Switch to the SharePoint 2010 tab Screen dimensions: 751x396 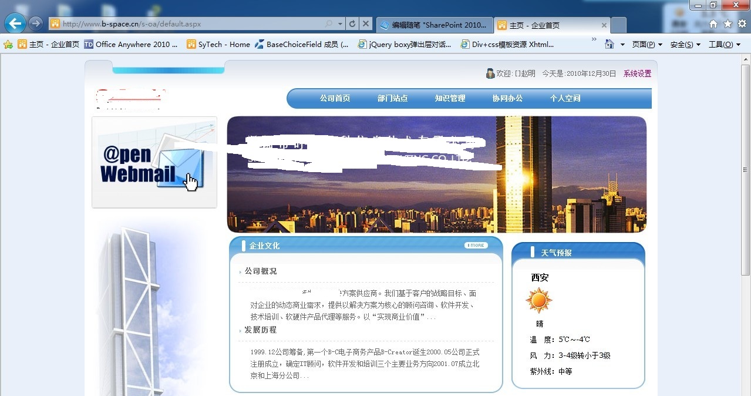click(434, 25)
